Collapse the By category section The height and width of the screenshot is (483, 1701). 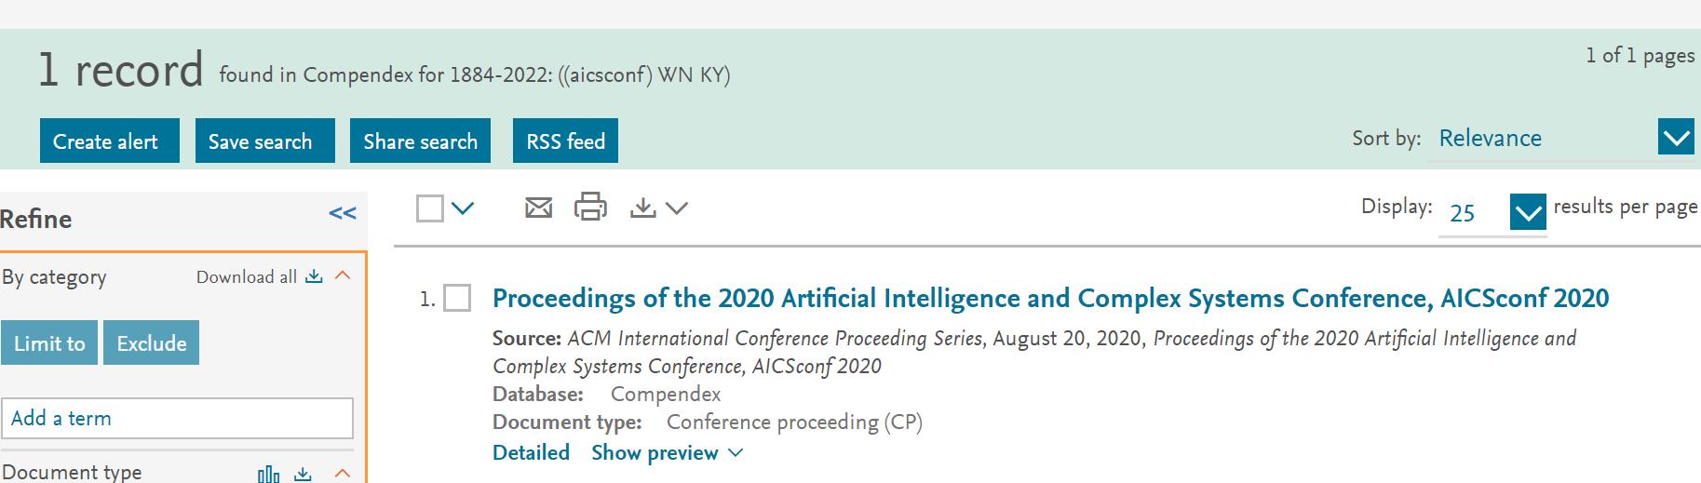[343, 275]
